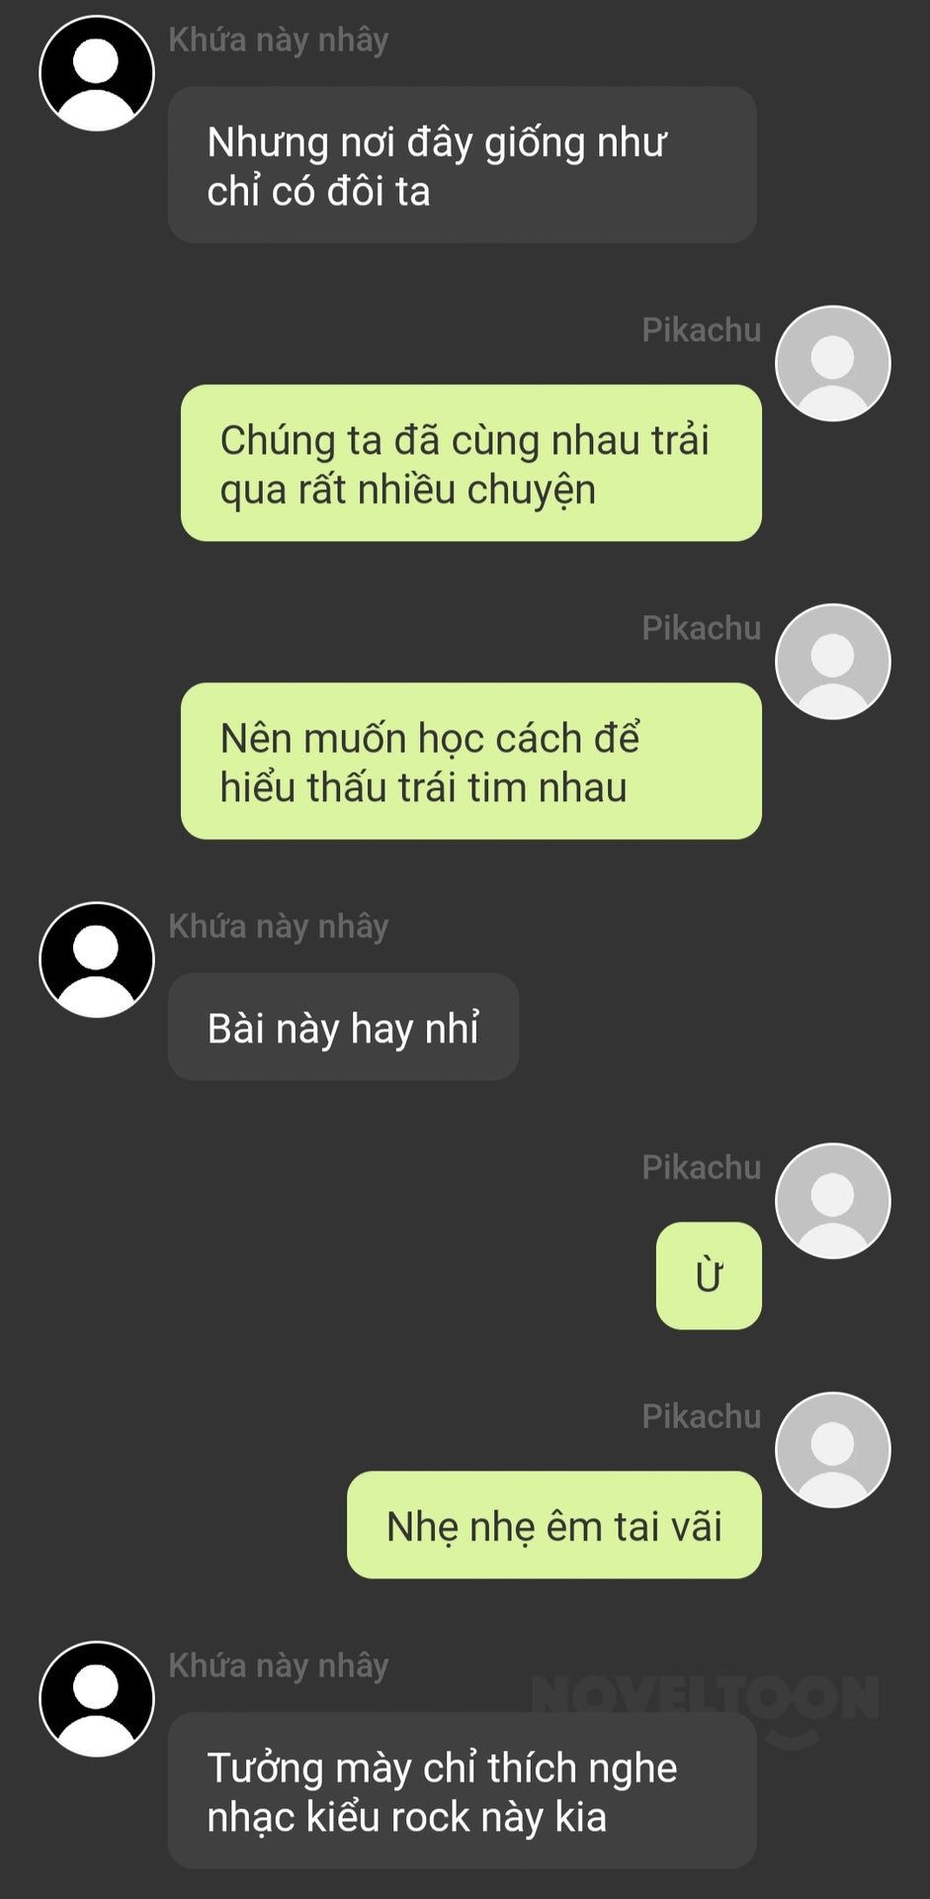Tap the "Khứa này nhây" name above "Nhưng nơi đây"
This screenshot has width=930, height=1899.
click(279, 40)
